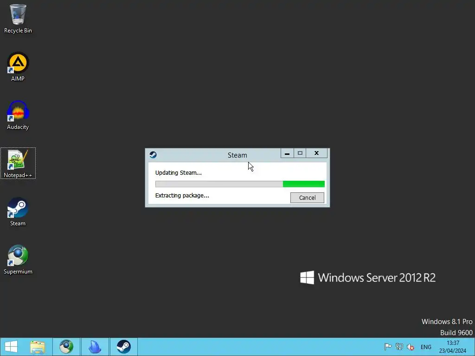Open the network tray icon

(399, 347)
